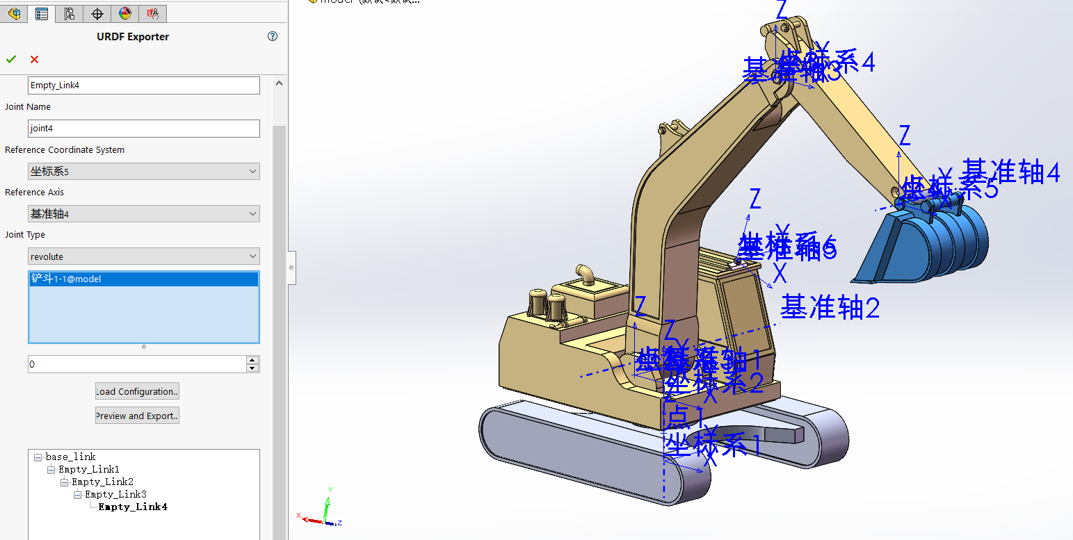Click the selection box resize grip
Viewport: 1073px width, 540px height.
(x=144, y=346)
